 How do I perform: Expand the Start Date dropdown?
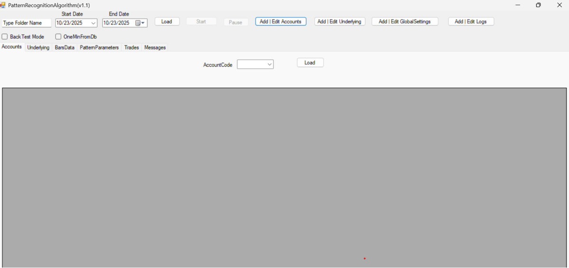pyautogui.click(x=93, y=23)
